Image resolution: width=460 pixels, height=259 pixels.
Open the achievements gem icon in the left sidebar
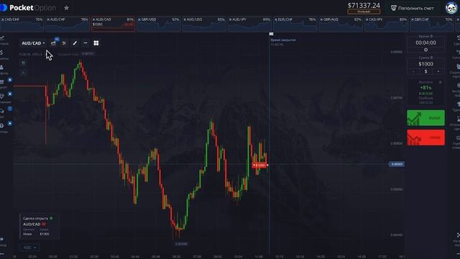pos(1,96)
